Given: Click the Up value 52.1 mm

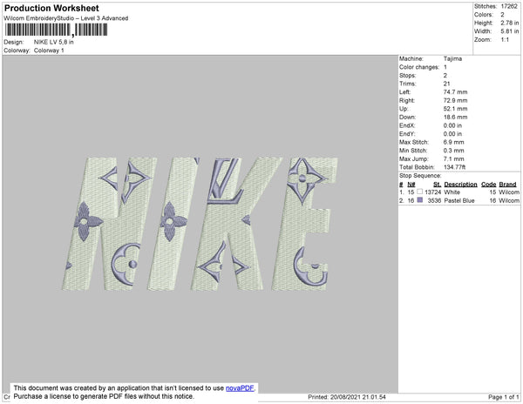Looking at the screenshot, I should (455, 109).
